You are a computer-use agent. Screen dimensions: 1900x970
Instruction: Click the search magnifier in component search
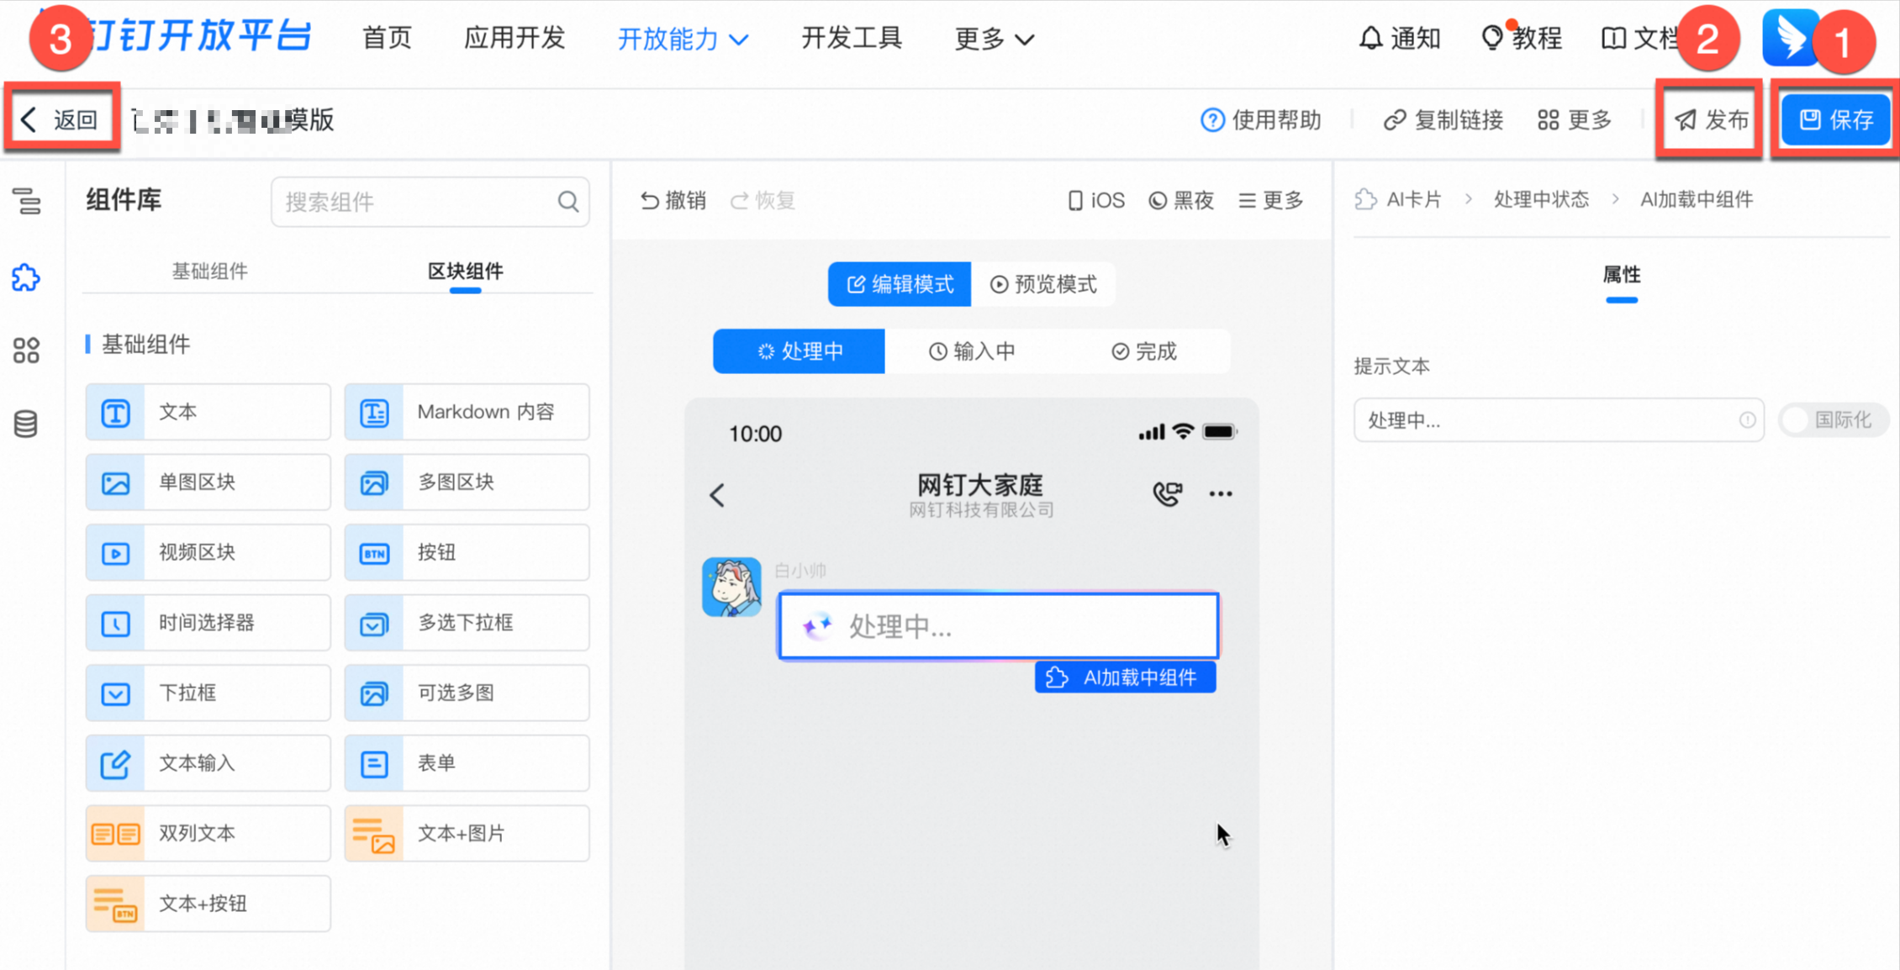567,202
